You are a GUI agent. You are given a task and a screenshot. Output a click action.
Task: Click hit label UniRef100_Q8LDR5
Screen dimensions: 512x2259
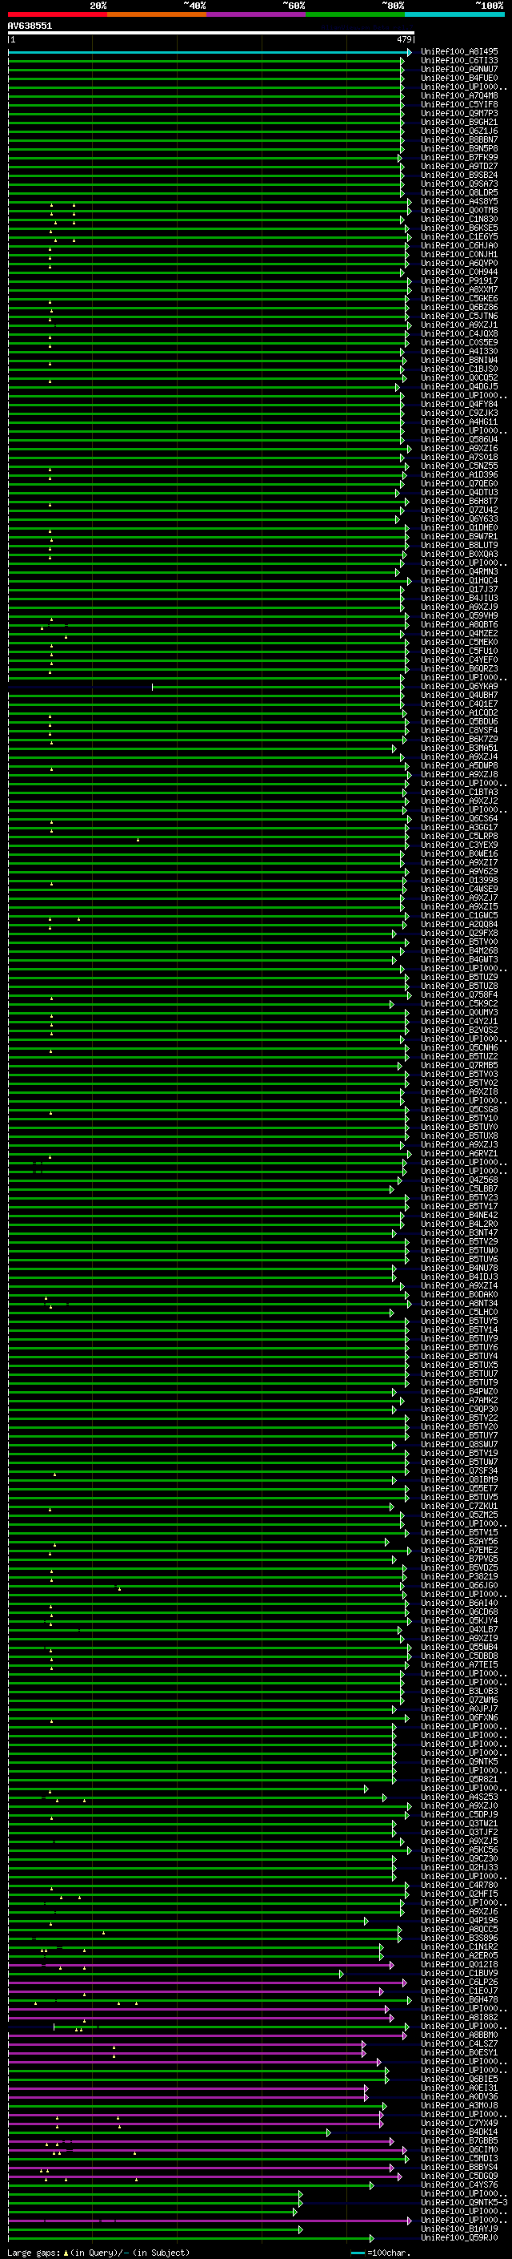pos(459,193)
